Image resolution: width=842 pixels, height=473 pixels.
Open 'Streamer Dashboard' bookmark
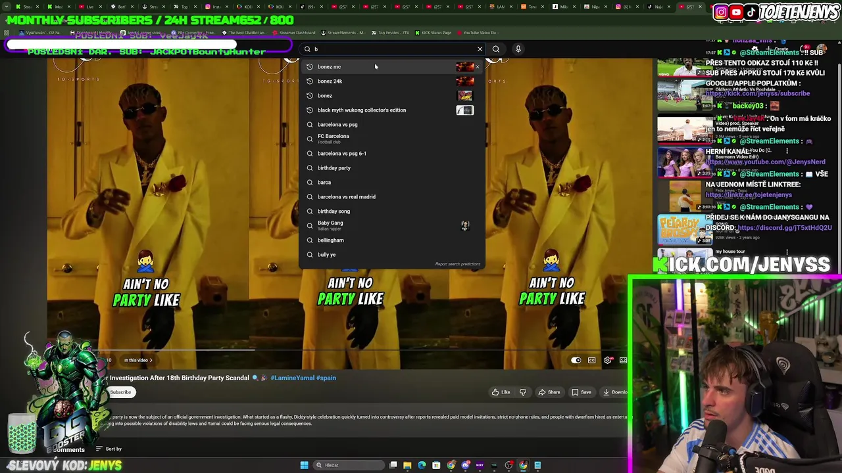293,33
